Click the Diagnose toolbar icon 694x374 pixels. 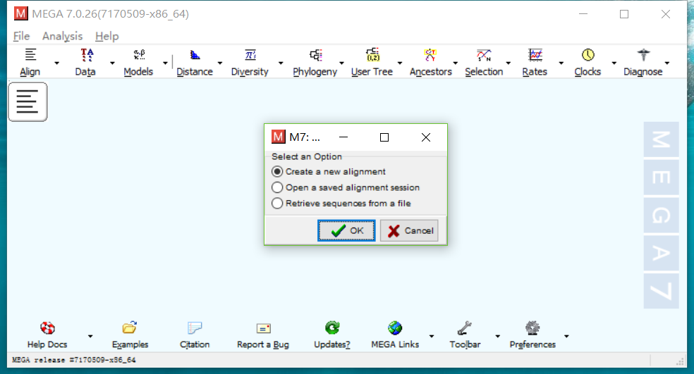[643, 55]
